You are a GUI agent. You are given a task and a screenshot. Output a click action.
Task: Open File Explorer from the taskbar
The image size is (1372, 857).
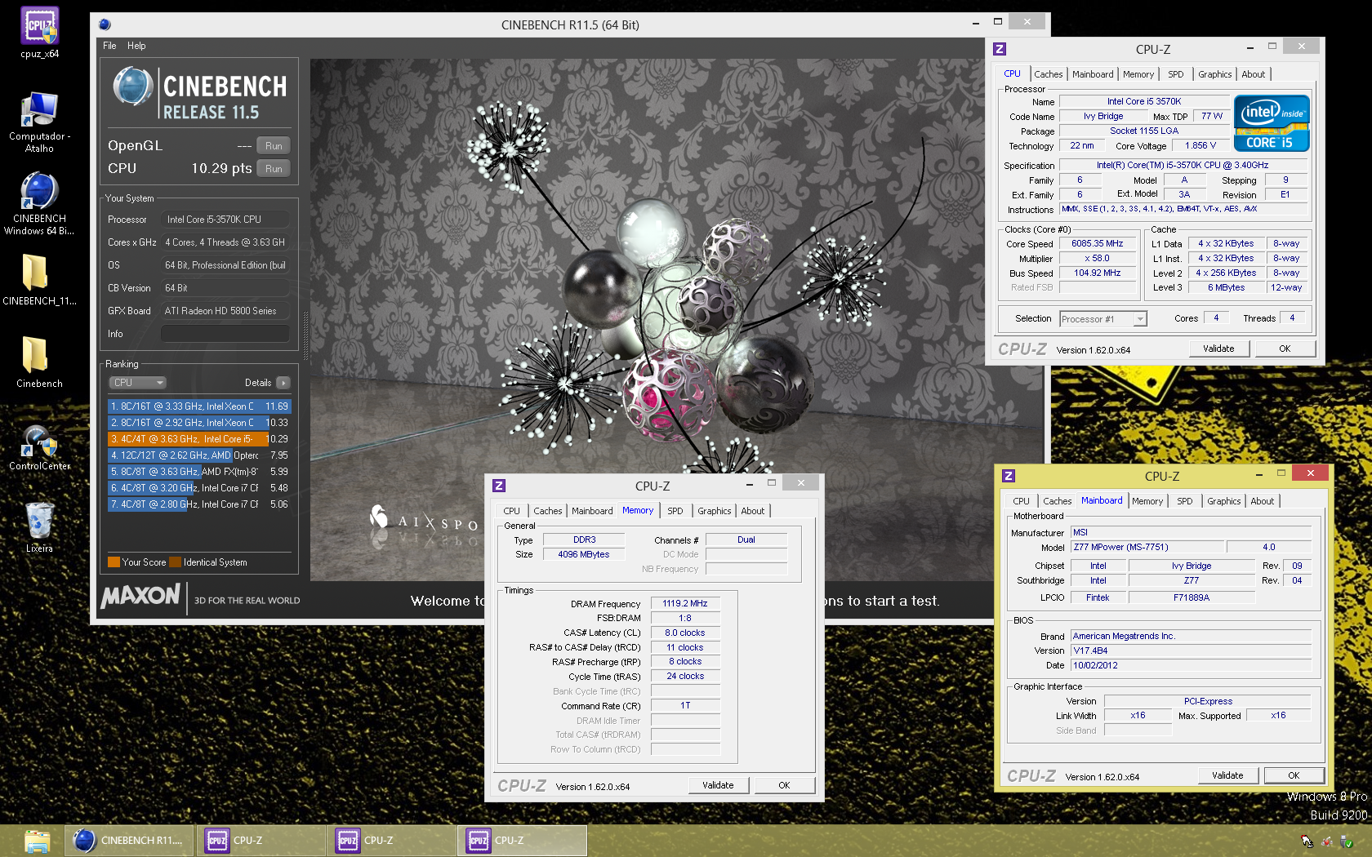coord(37,840)
